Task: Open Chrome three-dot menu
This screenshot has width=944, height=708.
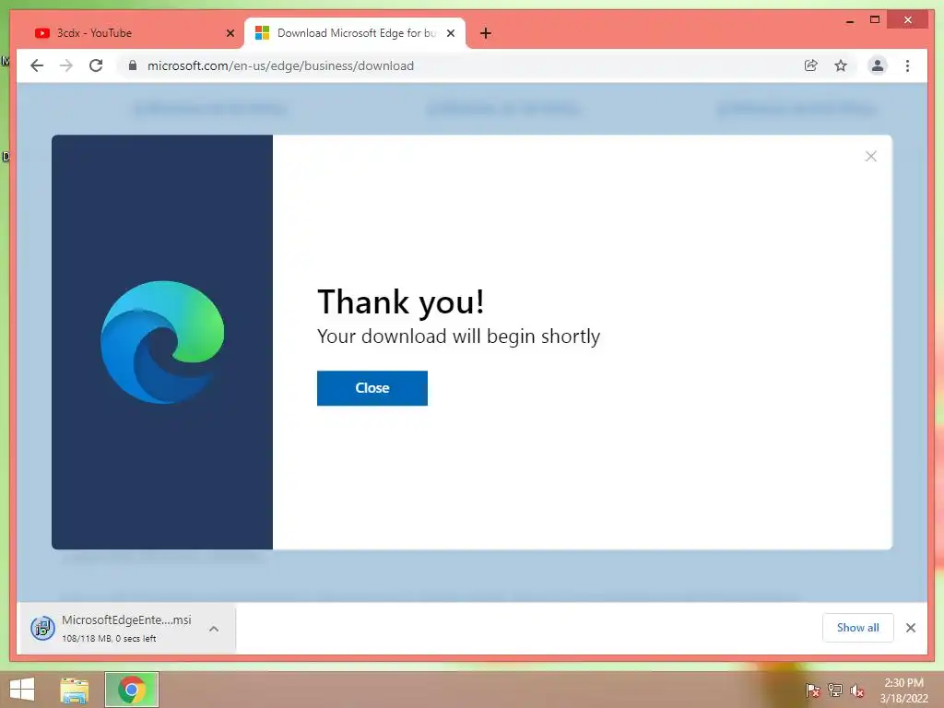Action: tap(907, 65)
